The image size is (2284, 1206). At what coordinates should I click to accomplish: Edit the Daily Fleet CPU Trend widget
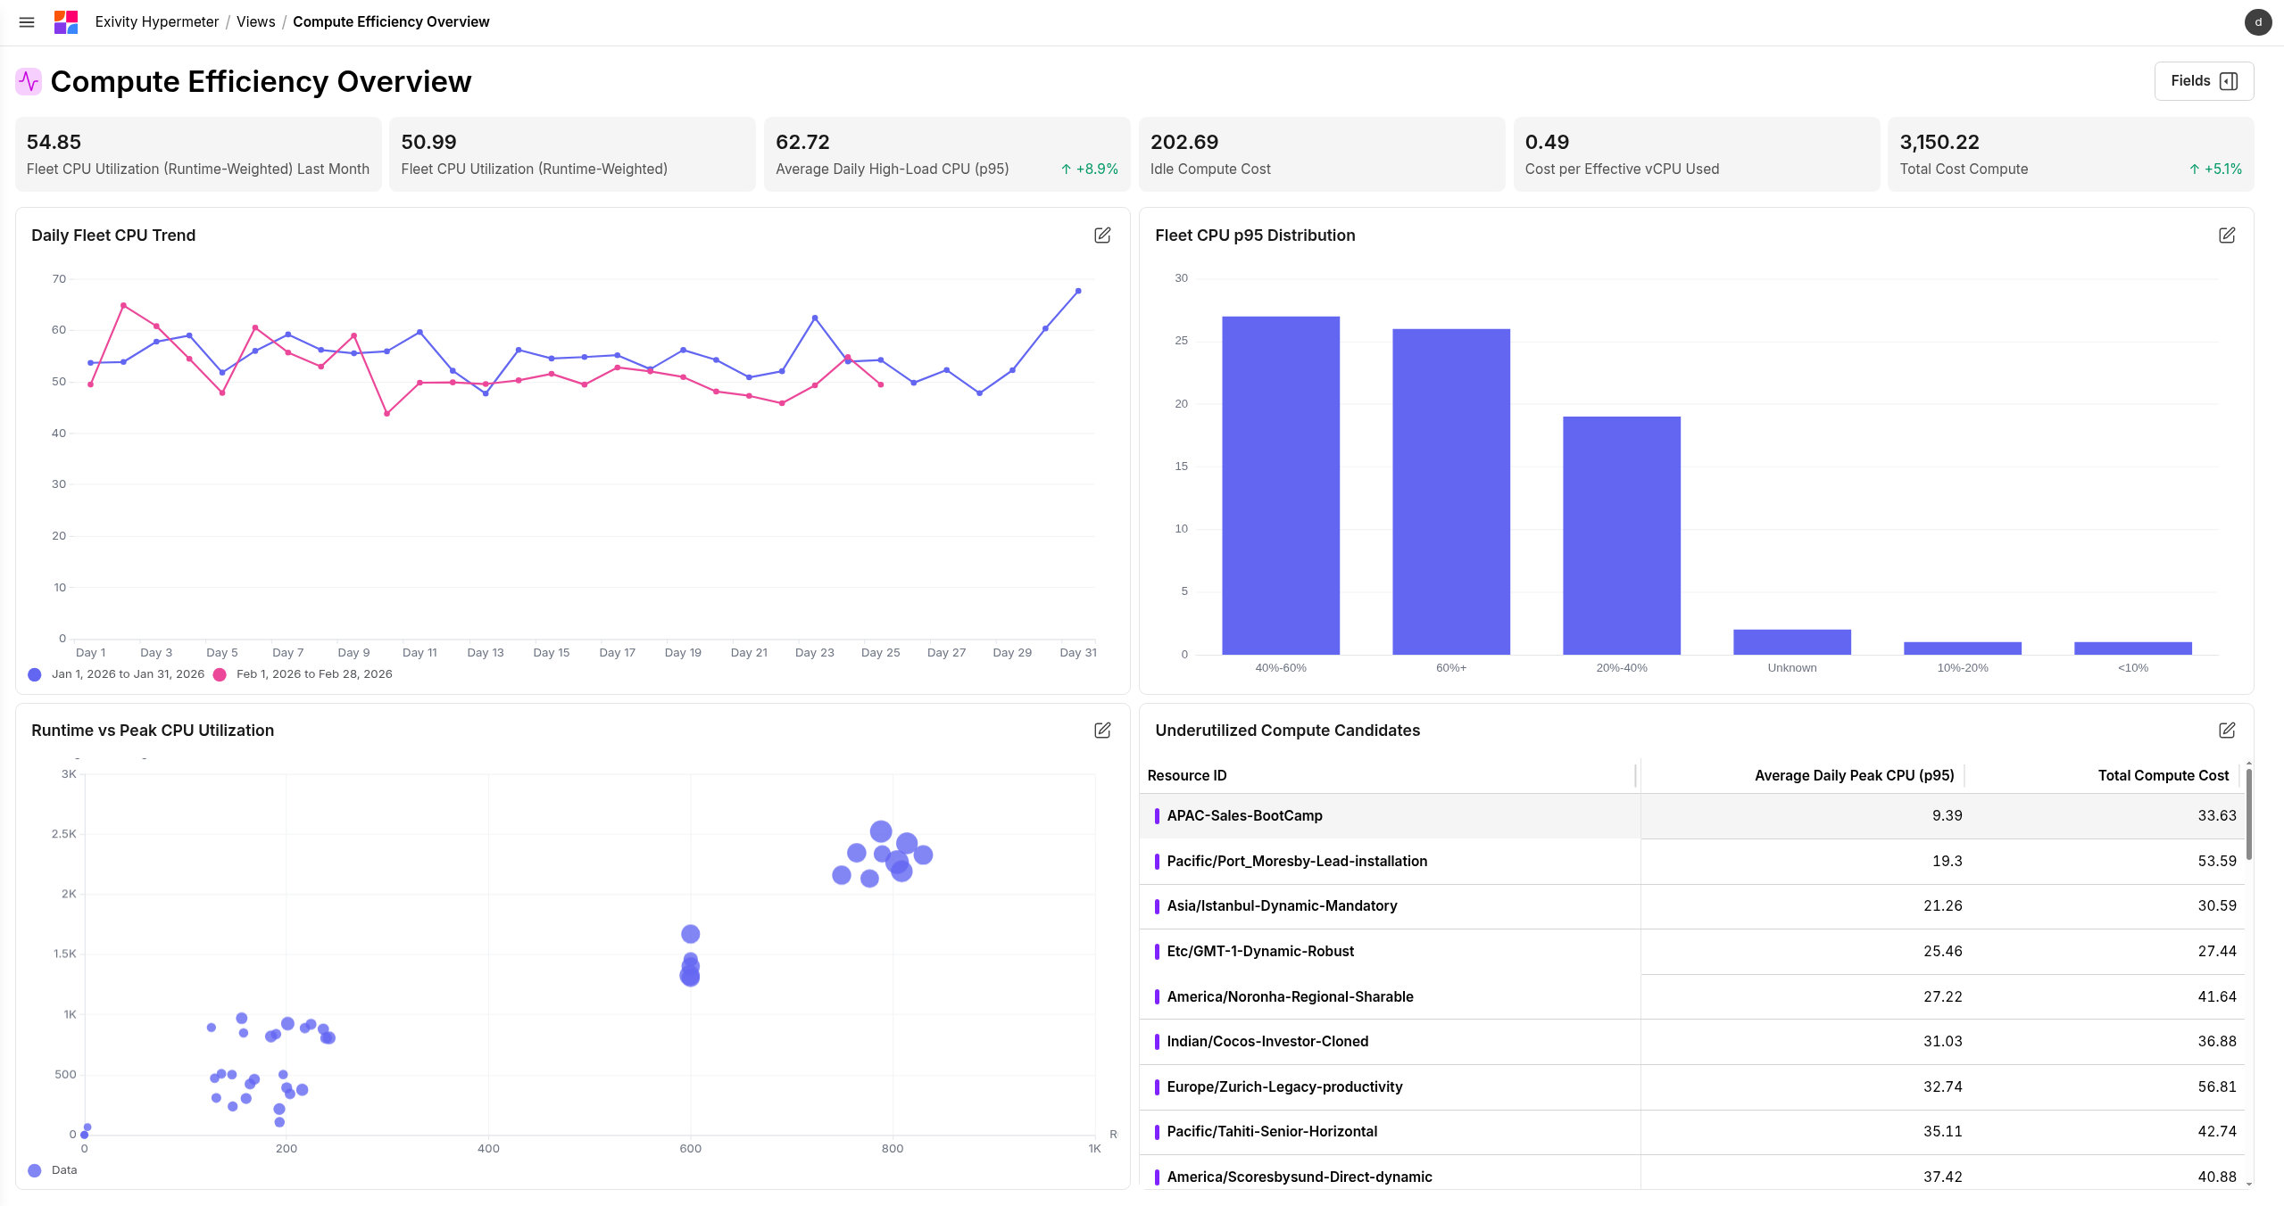click(1102, 235)
